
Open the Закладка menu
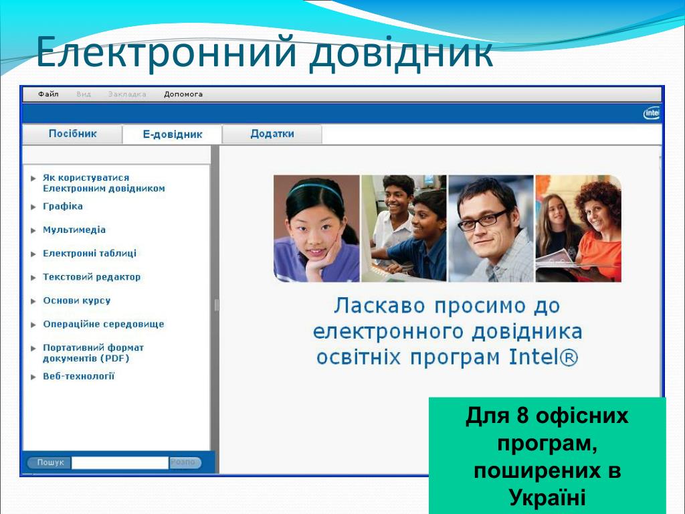pos(127,94)
